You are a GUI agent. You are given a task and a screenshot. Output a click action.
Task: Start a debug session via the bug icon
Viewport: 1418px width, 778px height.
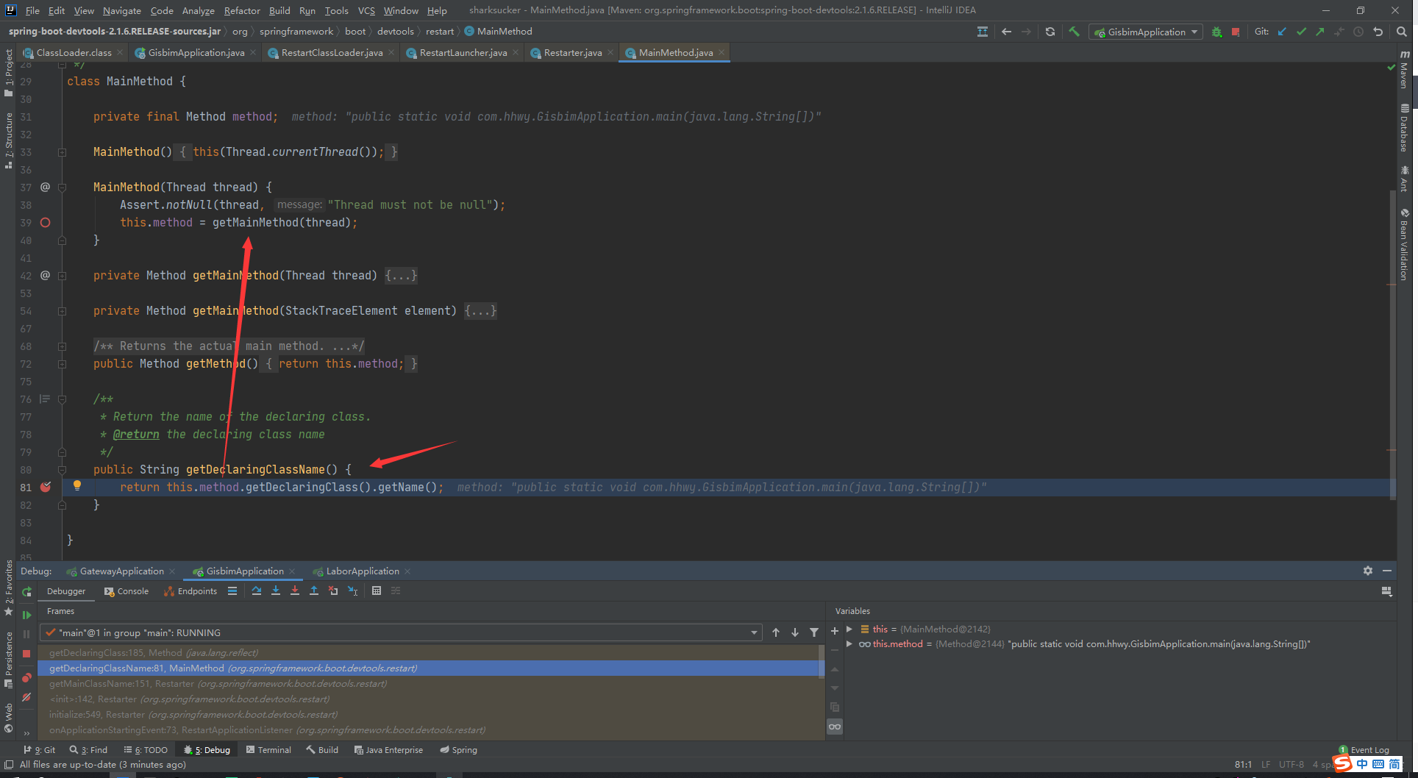(x=1216, y=32)
